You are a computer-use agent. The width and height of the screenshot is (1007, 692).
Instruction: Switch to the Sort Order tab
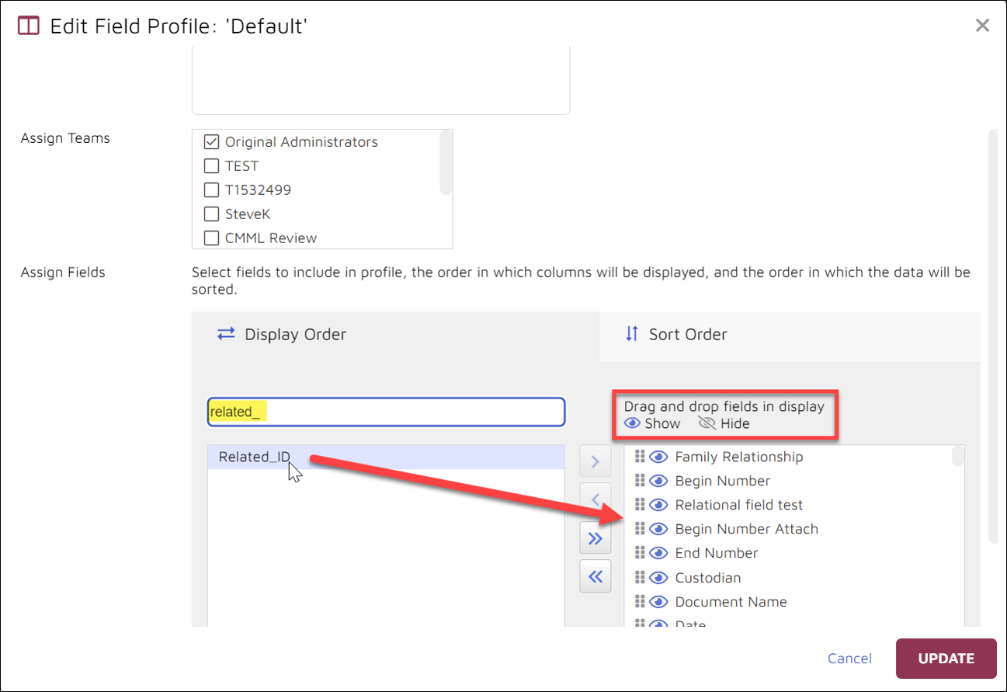[x=688, y=334]
